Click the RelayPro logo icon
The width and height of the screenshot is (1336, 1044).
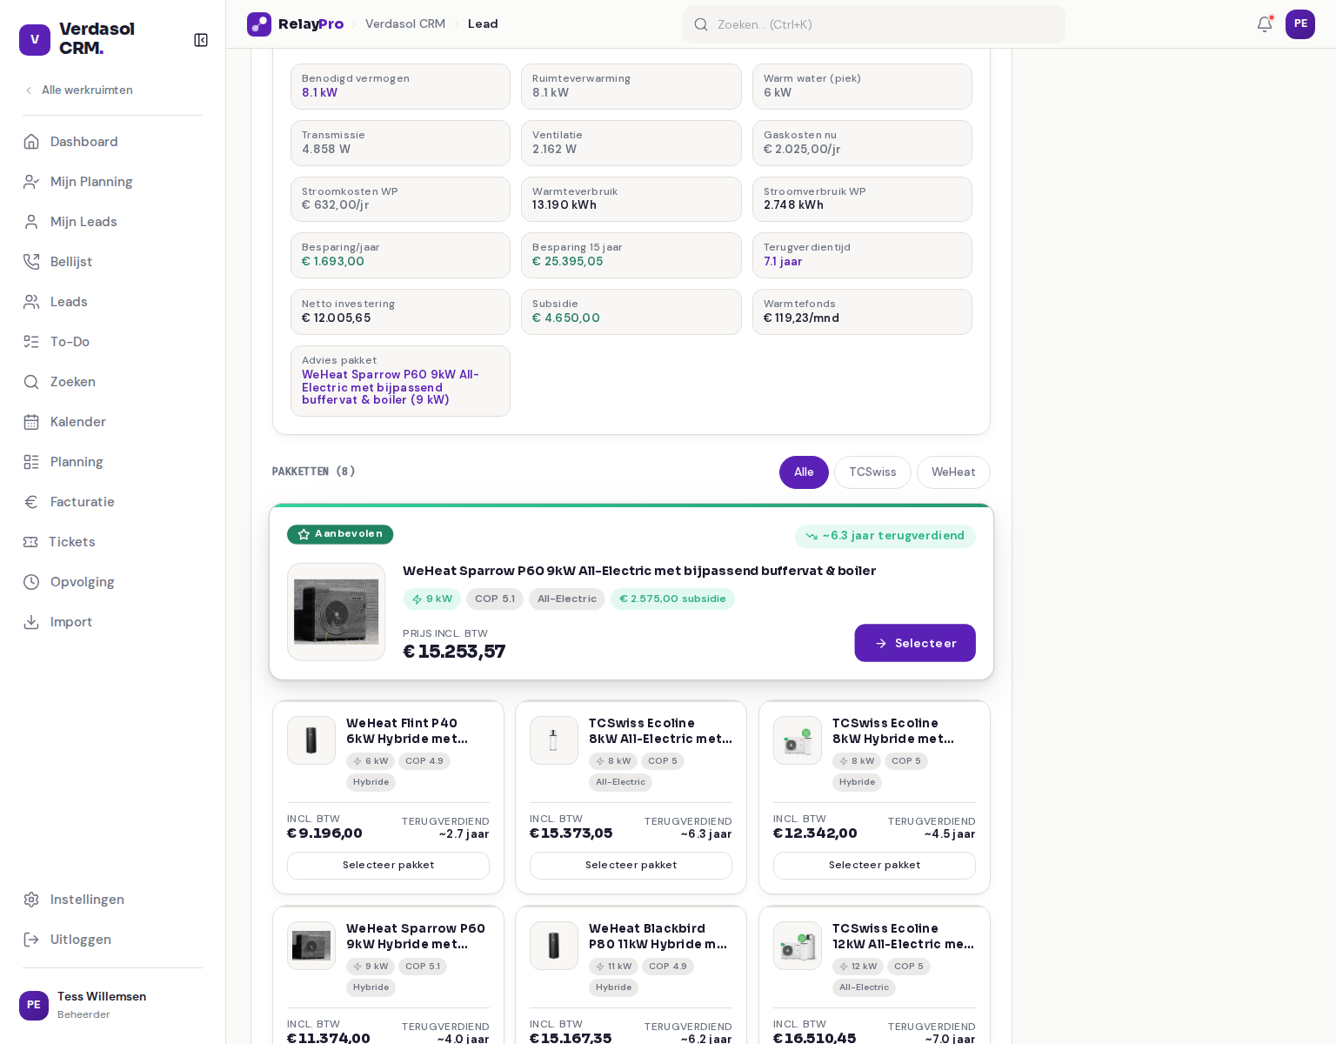pyautogui.click(x=259, y=24)
